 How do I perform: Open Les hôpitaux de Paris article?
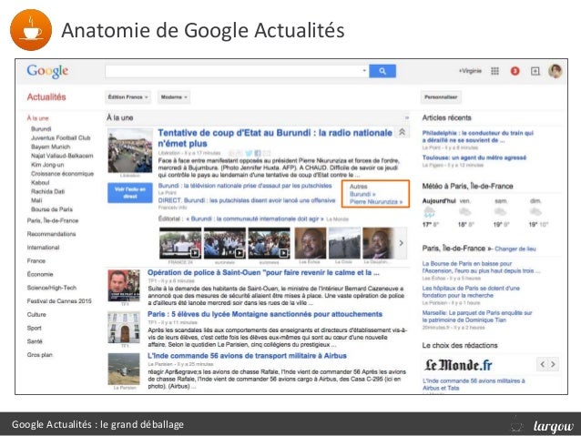[x=471, y=291]
